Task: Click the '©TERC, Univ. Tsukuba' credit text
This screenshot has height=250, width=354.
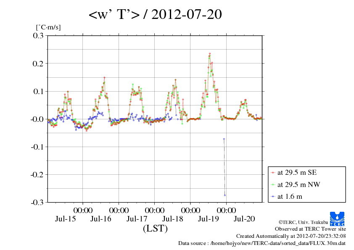Action: pos(303,222)
